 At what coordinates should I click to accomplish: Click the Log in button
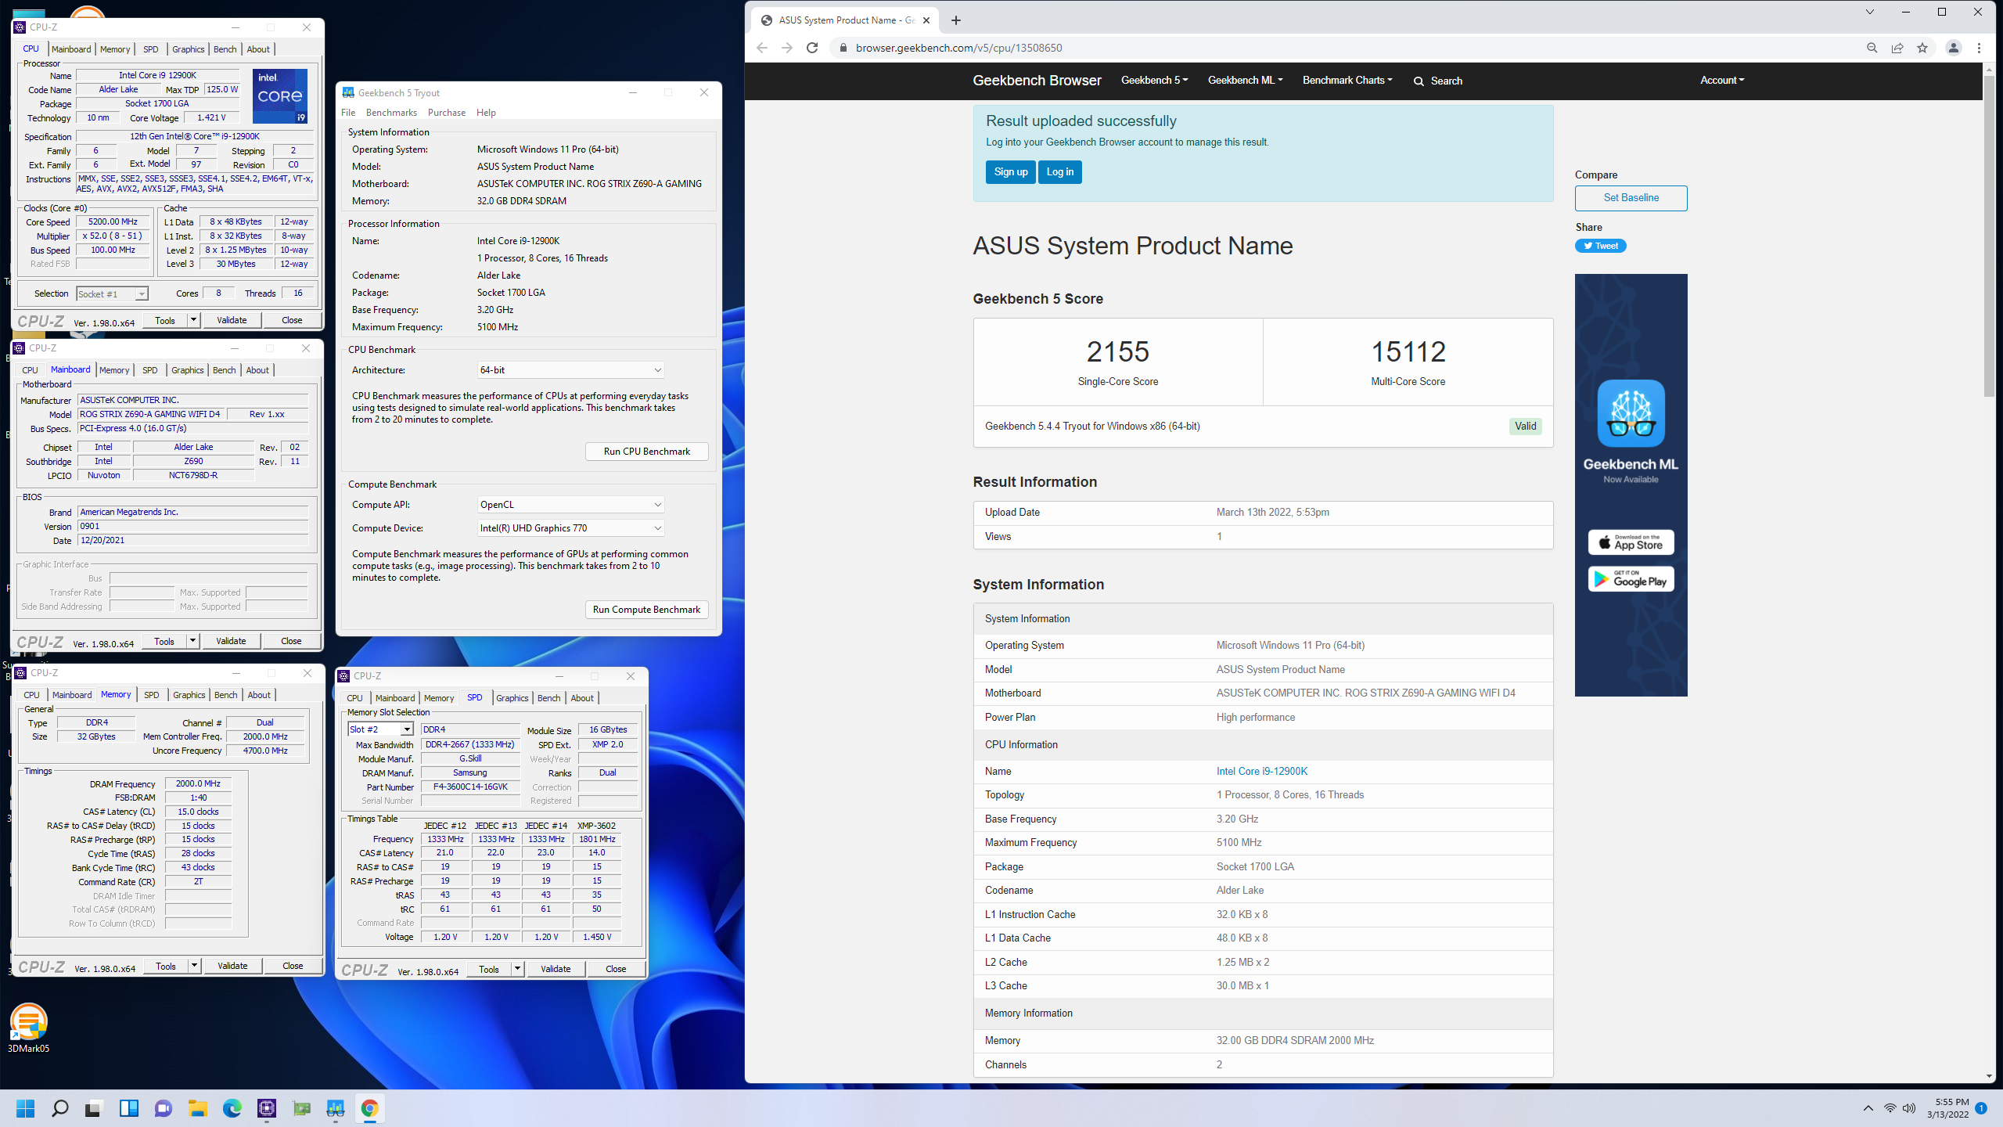click(1059, 172)
